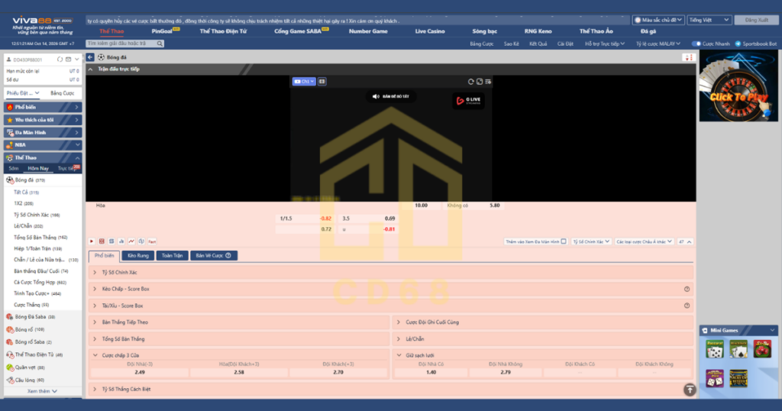
Task: Refresh the live stream video
Action: point(470,81)
